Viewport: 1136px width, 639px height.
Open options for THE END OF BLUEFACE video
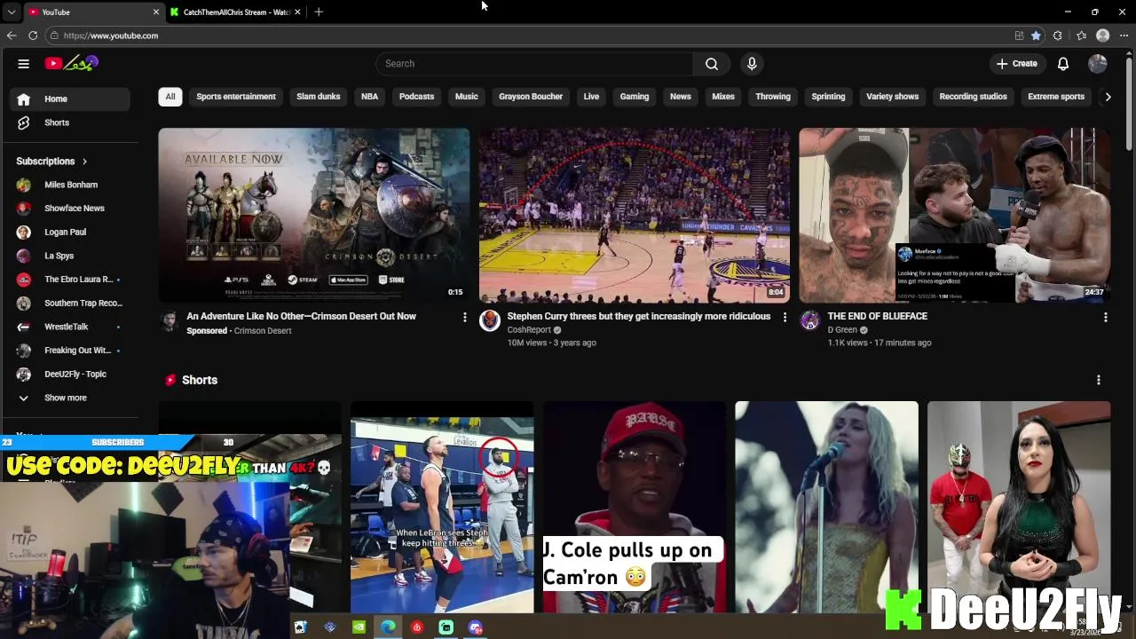pos(1105,317)
